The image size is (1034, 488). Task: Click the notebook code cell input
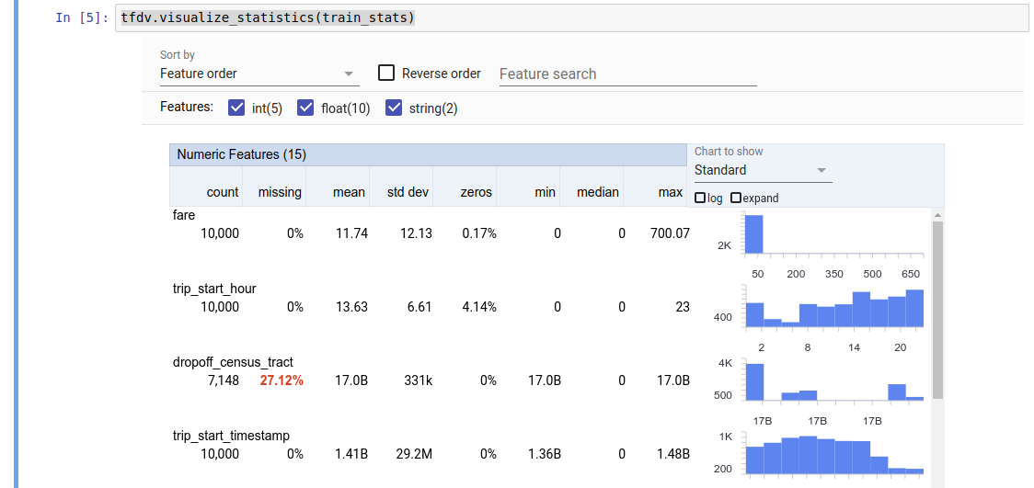pos(570,17)
